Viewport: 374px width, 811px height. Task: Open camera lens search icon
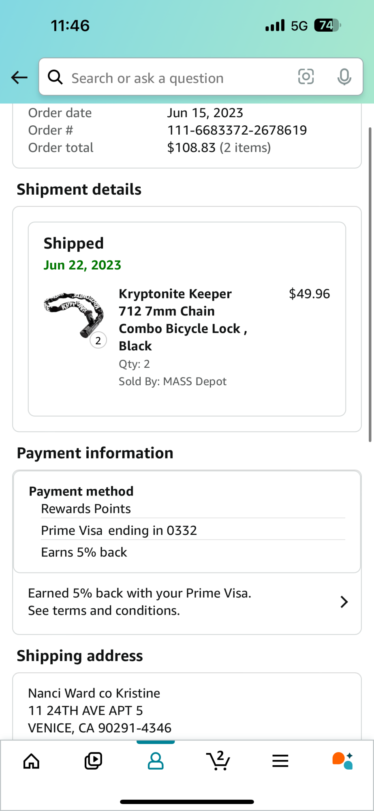click(306, 77)
